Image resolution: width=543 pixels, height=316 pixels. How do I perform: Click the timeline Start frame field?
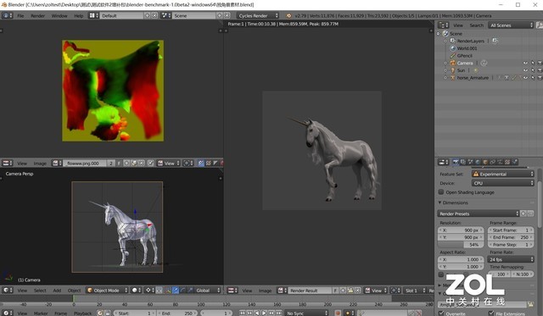coord(135,313)
